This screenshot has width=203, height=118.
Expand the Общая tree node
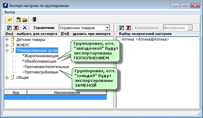click(7, 78)
